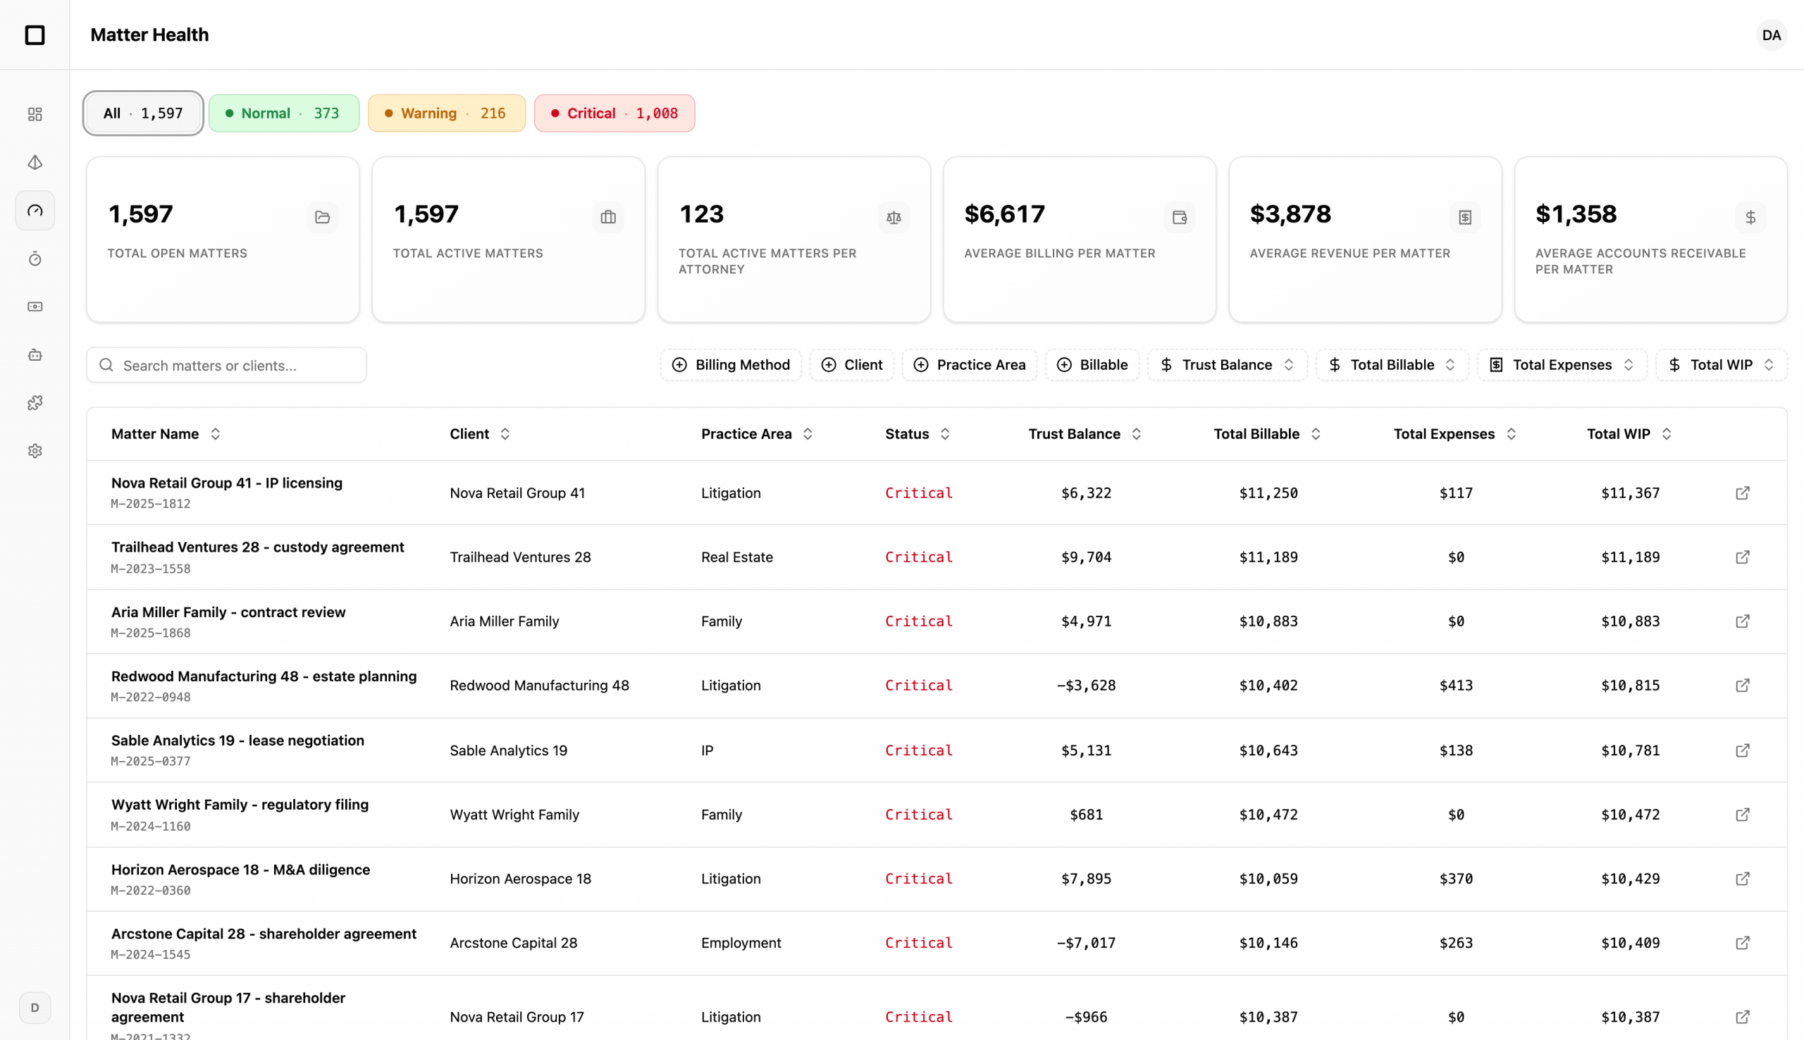
Task: Click the Total Open Matters card
Action: click(x=223, y=240)
